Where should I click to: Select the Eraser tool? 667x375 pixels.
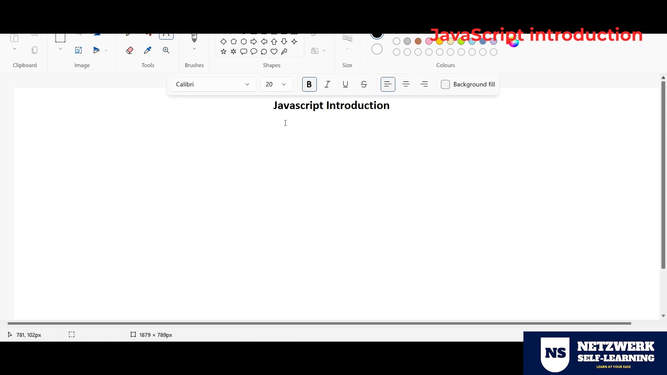tap(130, 50)
